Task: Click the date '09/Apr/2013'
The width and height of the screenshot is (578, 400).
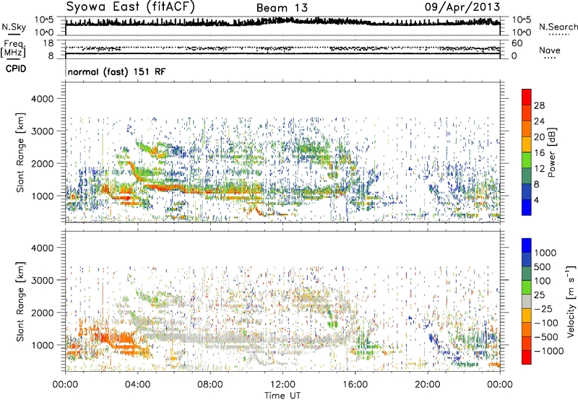Action: 462,7
